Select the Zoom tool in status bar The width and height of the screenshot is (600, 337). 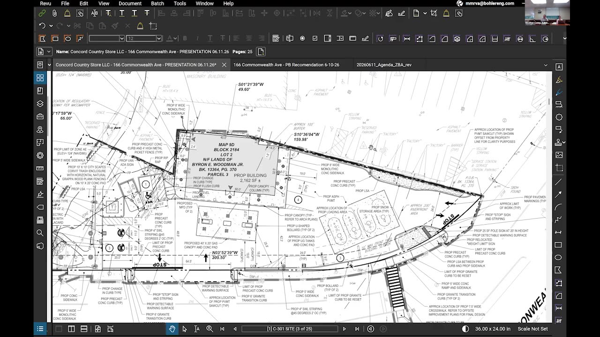coord(210,329)
